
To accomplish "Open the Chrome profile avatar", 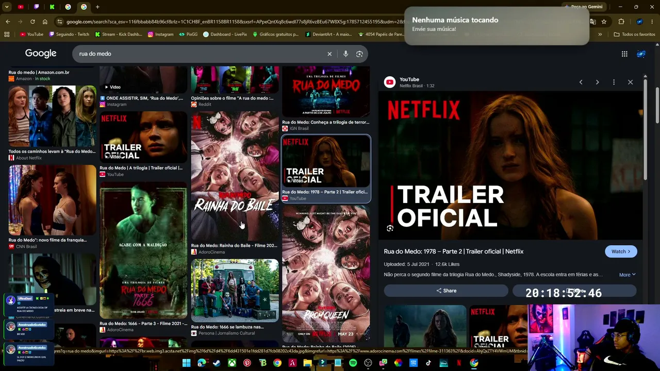I will [x=639, y=22].
